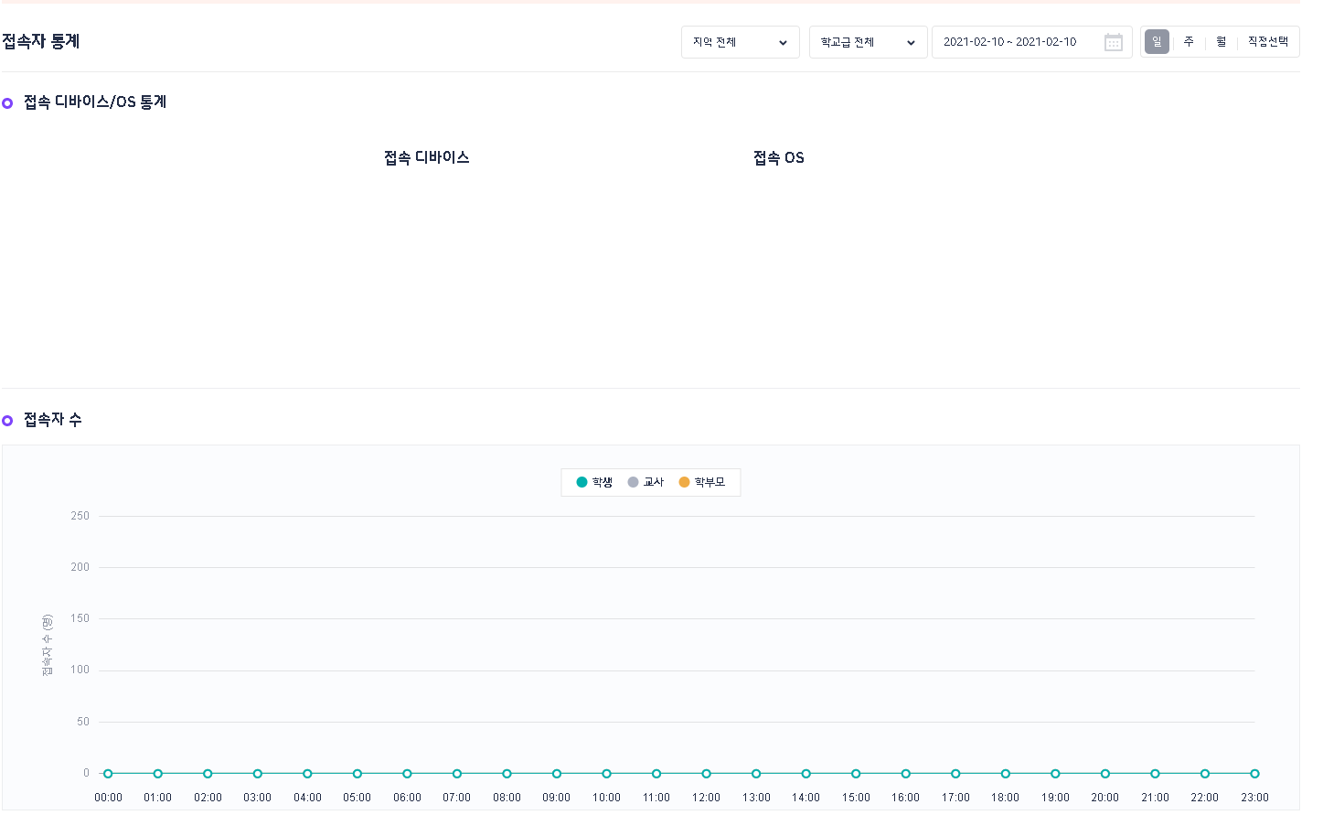Image resolution: width=1323 pixels, height=815 pixels.
Task: Click the chart data point at 23:00
Action: pos(1254,774)
